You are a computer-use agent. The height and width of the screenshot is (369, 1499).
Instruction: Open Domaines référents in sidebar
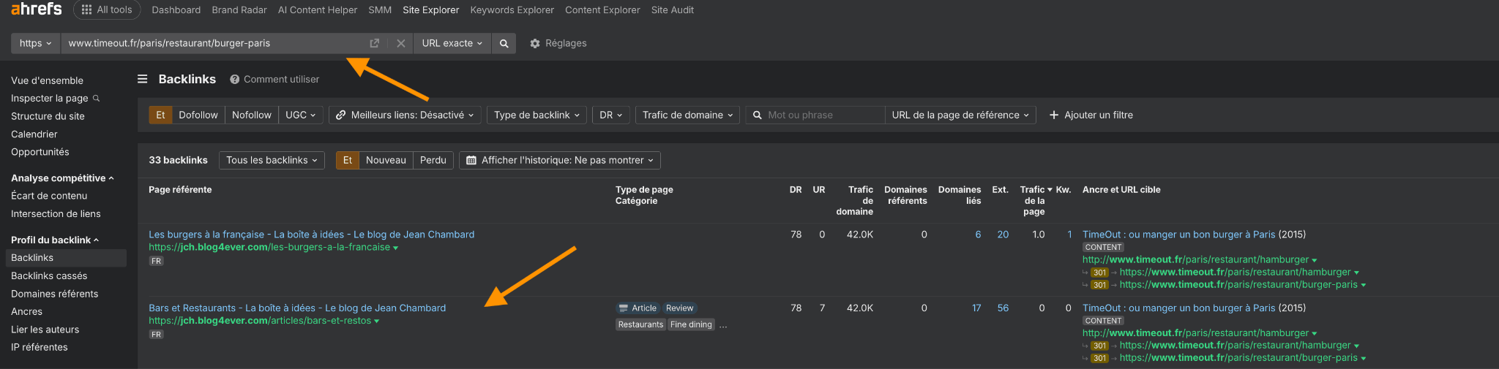(x=55, y=294)
